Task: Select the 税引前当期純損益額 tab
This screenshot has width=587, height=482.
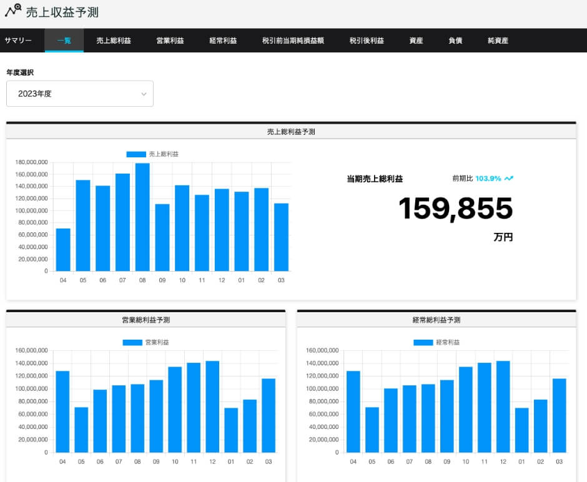Action: tap(293, 40)
